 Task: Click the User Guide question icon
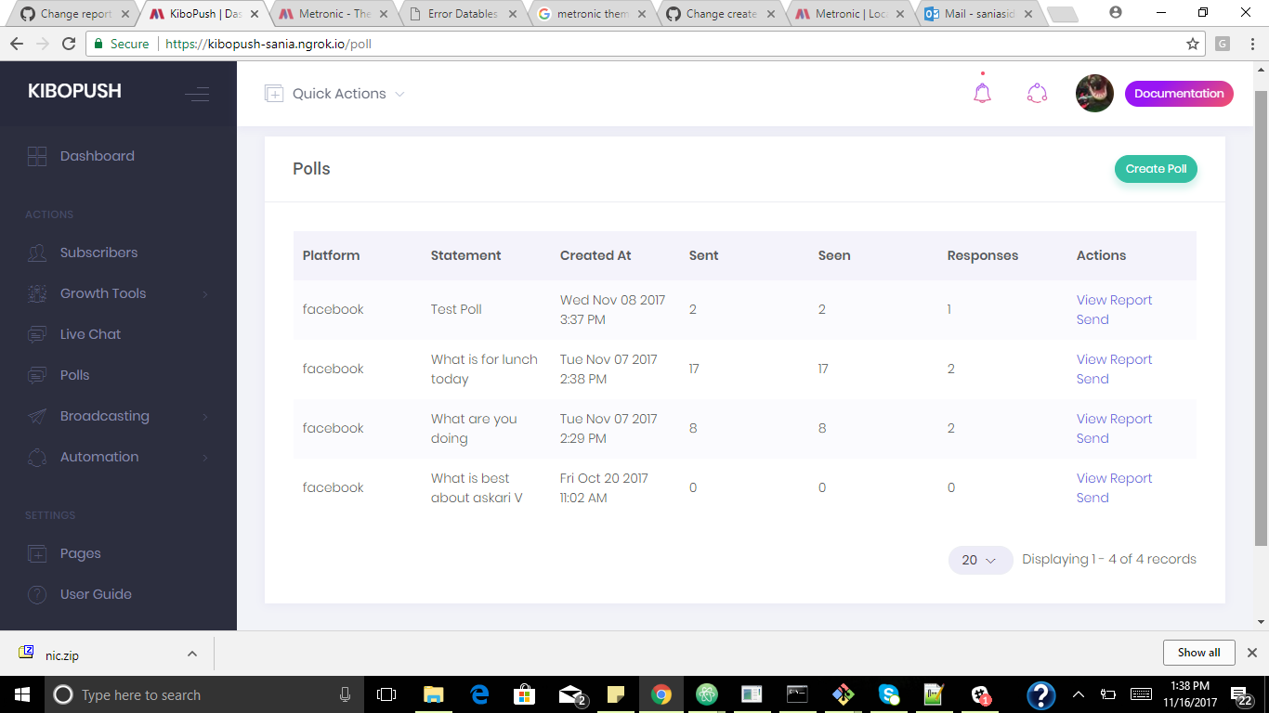[x=36, y=594]
